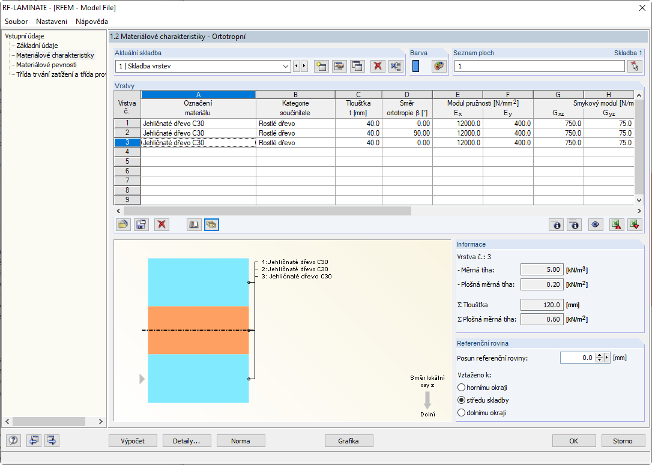Select 'Základní údaje' tree item

37,46
